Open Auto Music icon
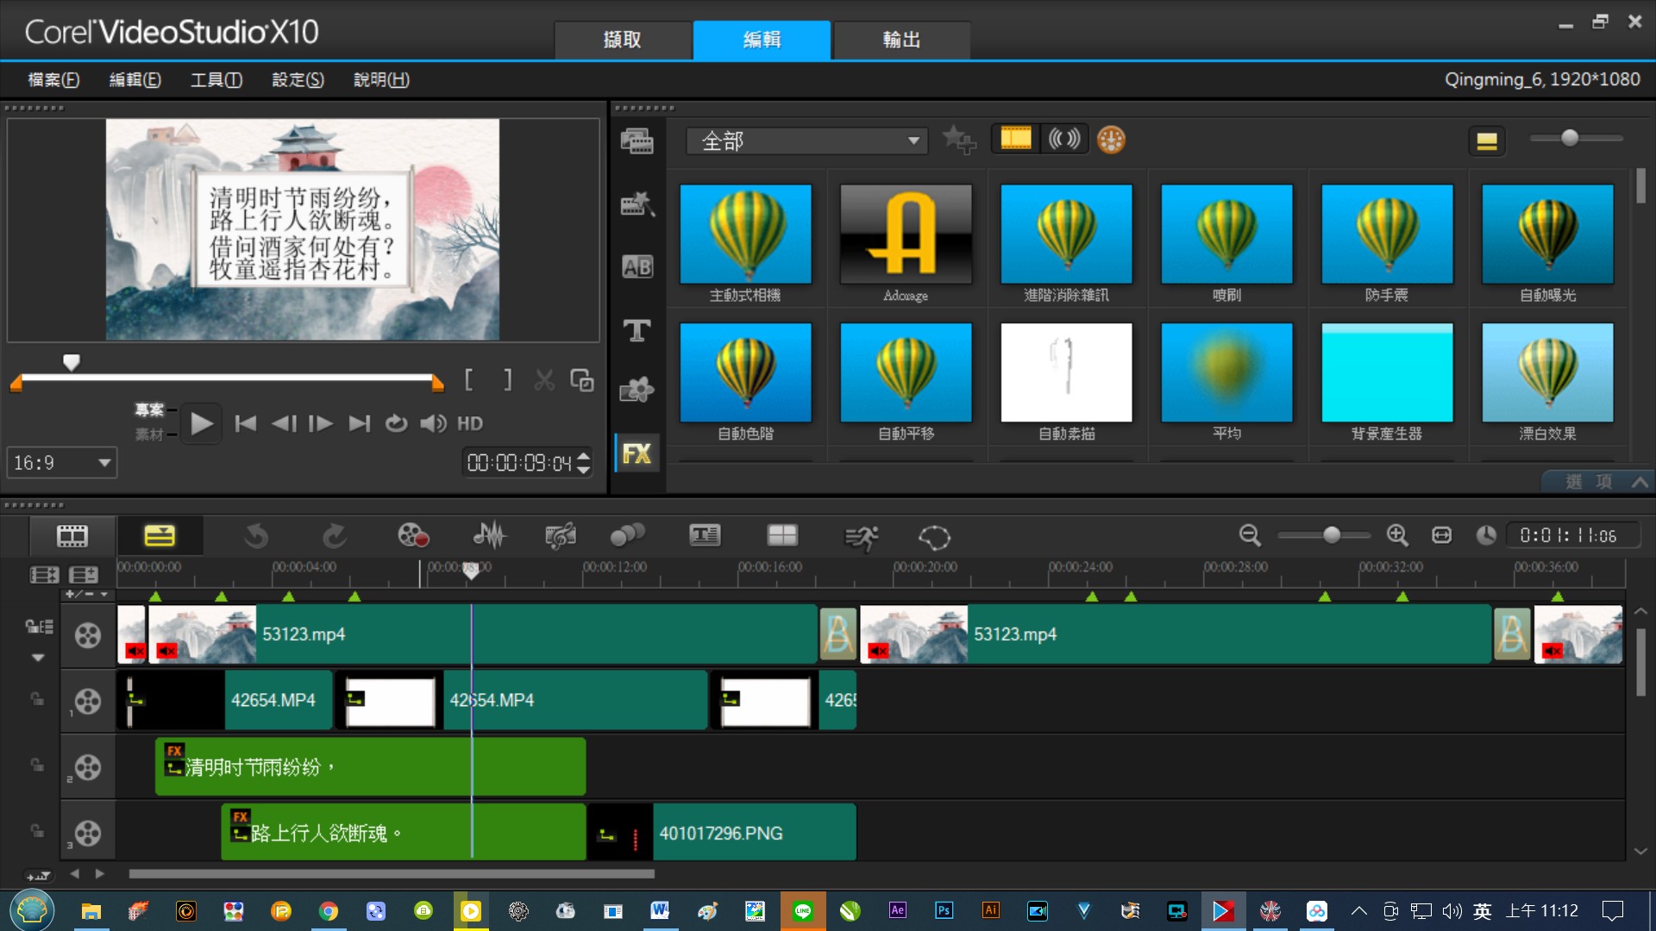The width and height of the screenshot is (1656, 931). click(561, 536)
